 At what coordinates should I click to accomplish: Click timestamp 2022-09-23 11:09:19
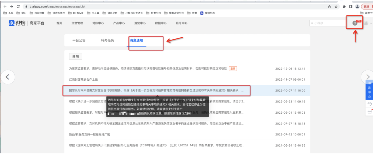click(290, 102)
